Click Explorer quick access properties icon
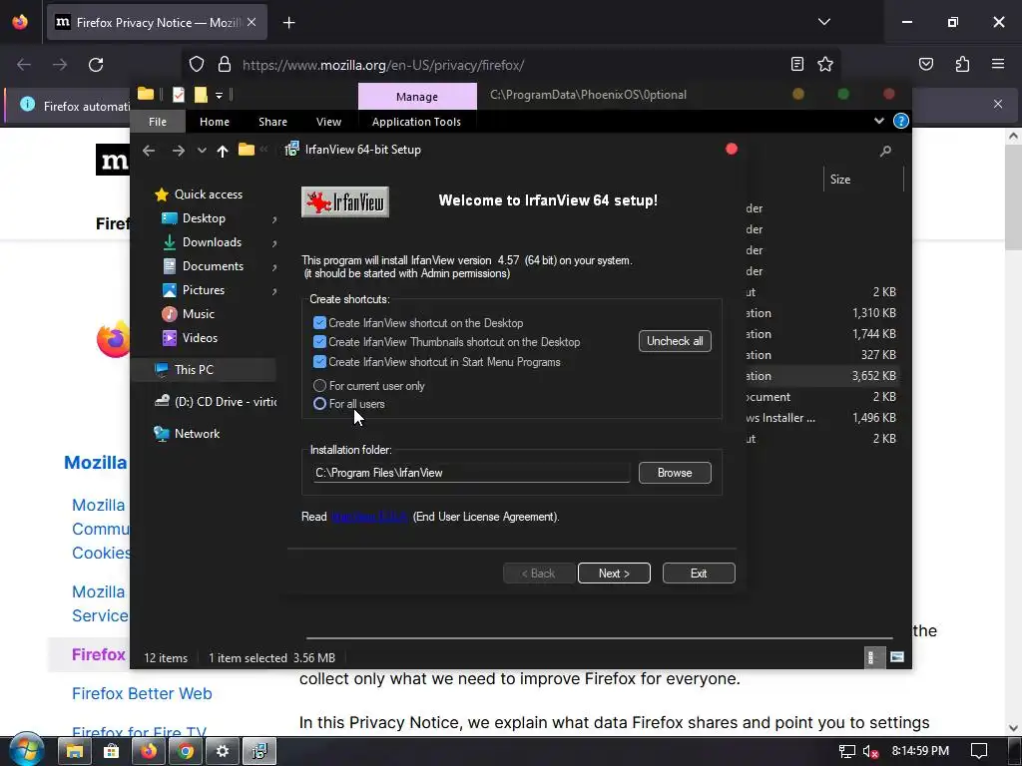The image size is (1022, 766). (x=178, y=95)
